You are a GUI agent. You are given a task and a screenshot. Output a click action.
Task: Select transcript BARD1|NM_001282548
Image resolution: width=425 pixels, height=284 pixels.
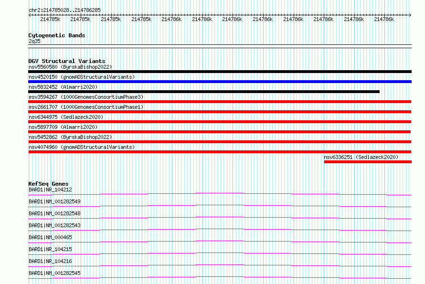[x=54, y=213]
